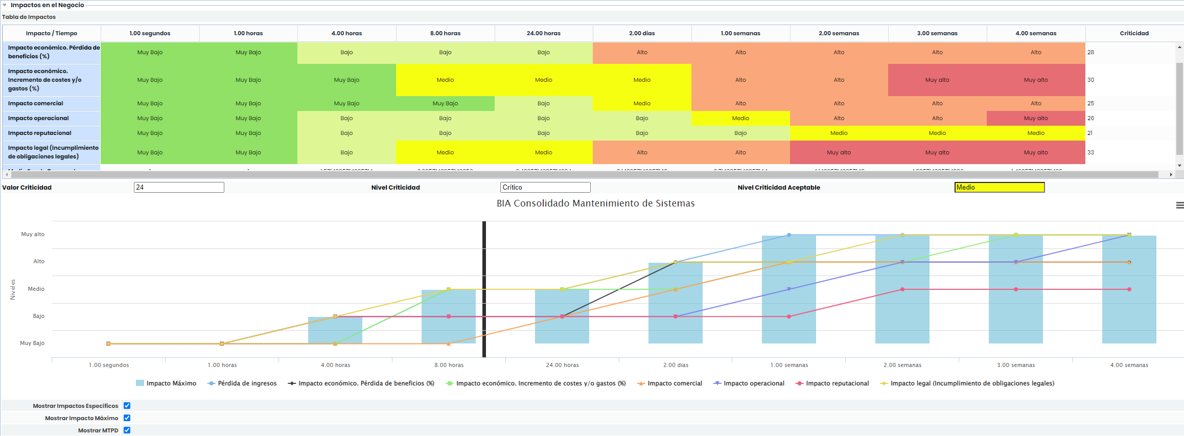
Task: Select the 24.00 horas column header
Action: (x=543, y=33)
